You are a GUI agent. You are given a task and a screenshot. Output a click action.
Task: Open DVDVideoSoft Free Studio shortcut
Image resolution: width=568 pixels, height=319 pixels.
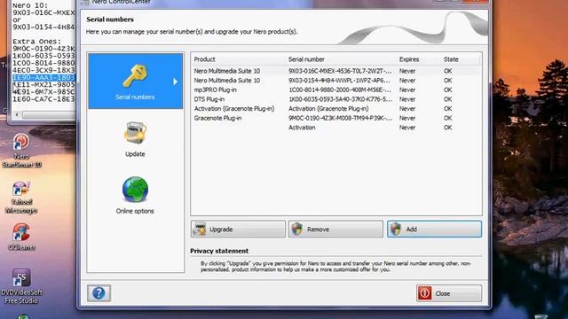click(21, 286)
